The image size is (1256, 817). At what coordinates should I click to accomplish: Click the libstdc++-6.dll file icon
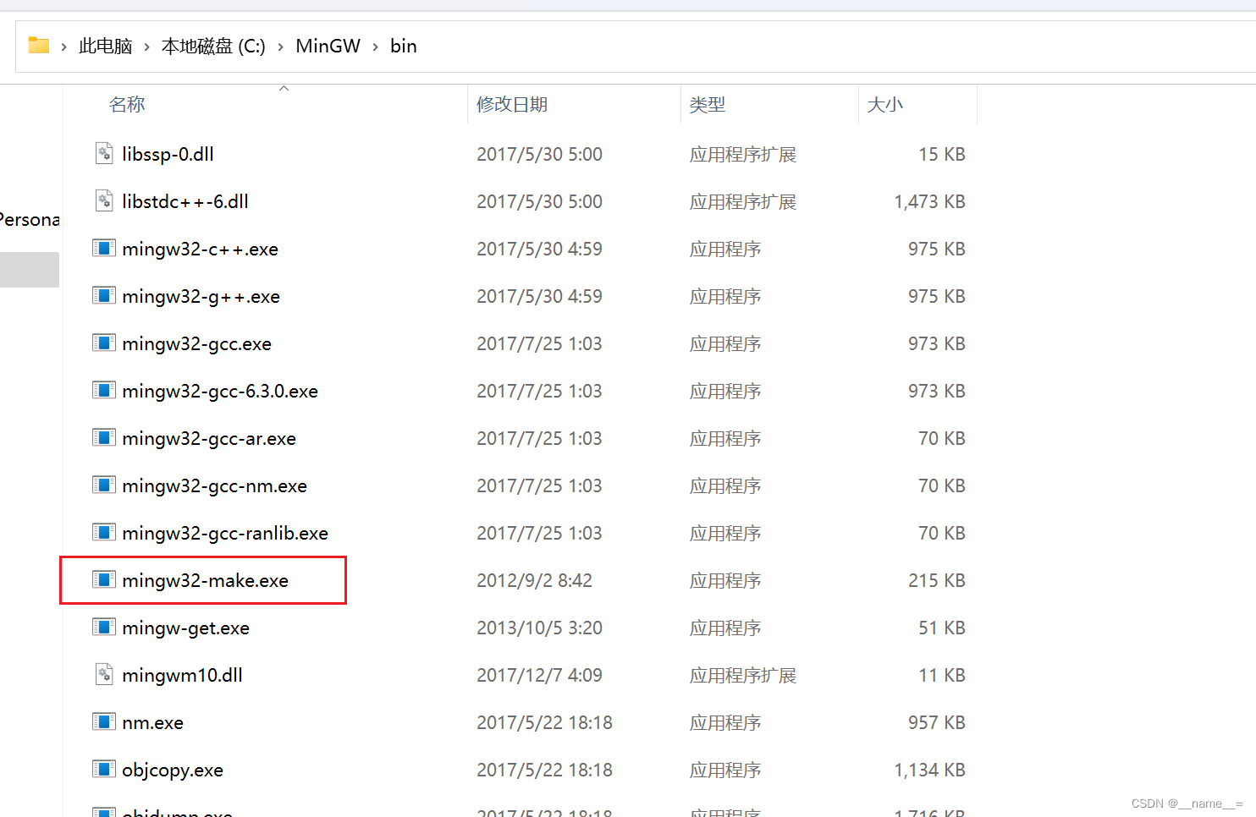(x=103, y=200)
